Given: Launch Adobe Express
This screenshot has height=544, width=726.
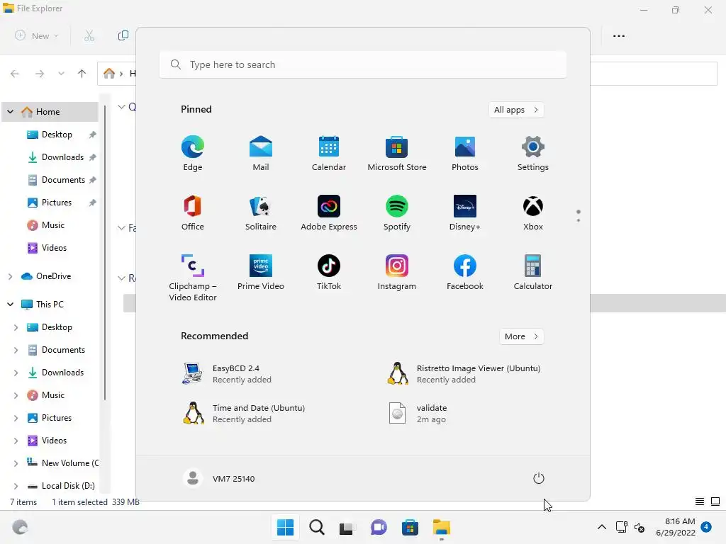Looking at the screenshot, I should click(329, 212).
